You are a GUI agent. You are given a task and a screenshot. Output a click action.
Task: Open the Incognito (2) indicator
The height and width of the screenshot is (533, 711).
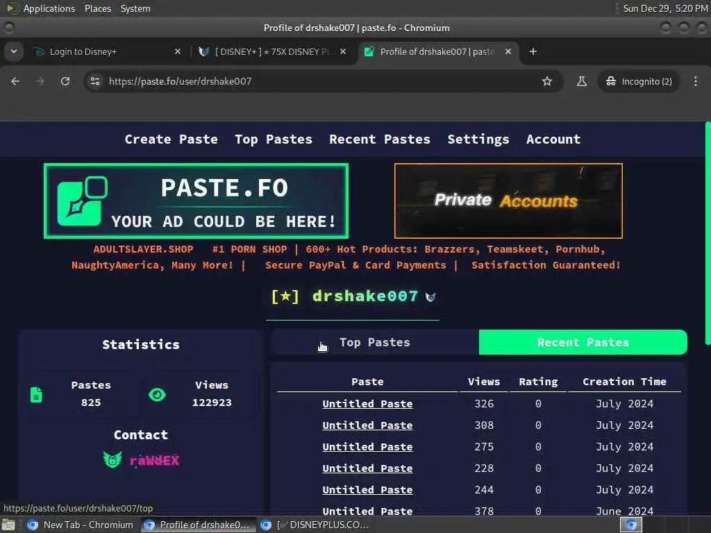pyautogui.click(x=639, y=81)
